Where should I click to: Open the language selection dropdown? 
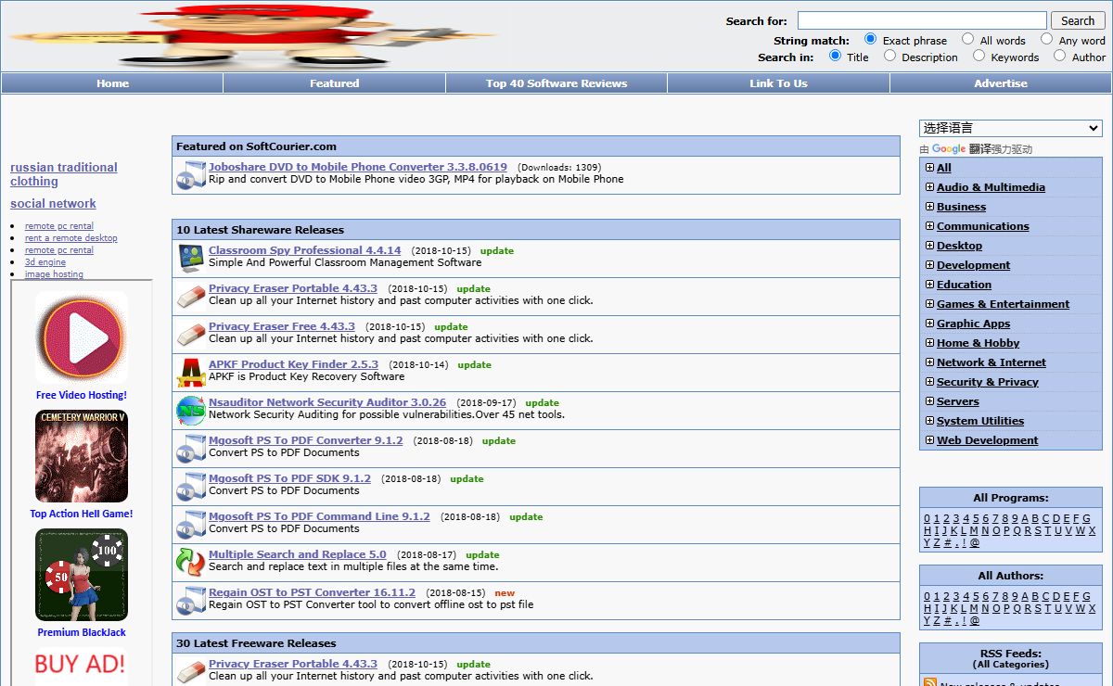1011,128
